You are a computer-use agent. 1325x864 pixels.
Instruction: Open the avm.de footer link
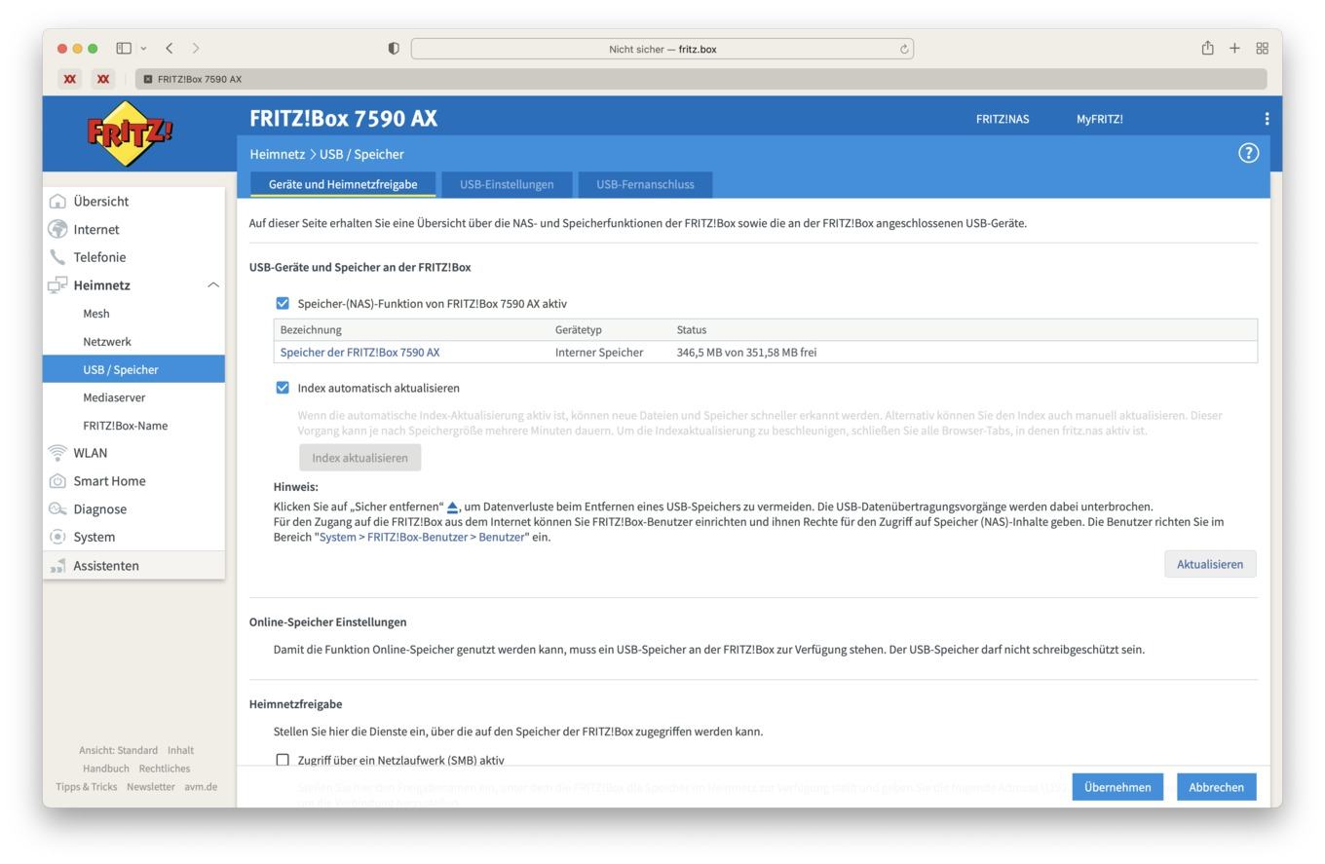[x=201, y=787]
